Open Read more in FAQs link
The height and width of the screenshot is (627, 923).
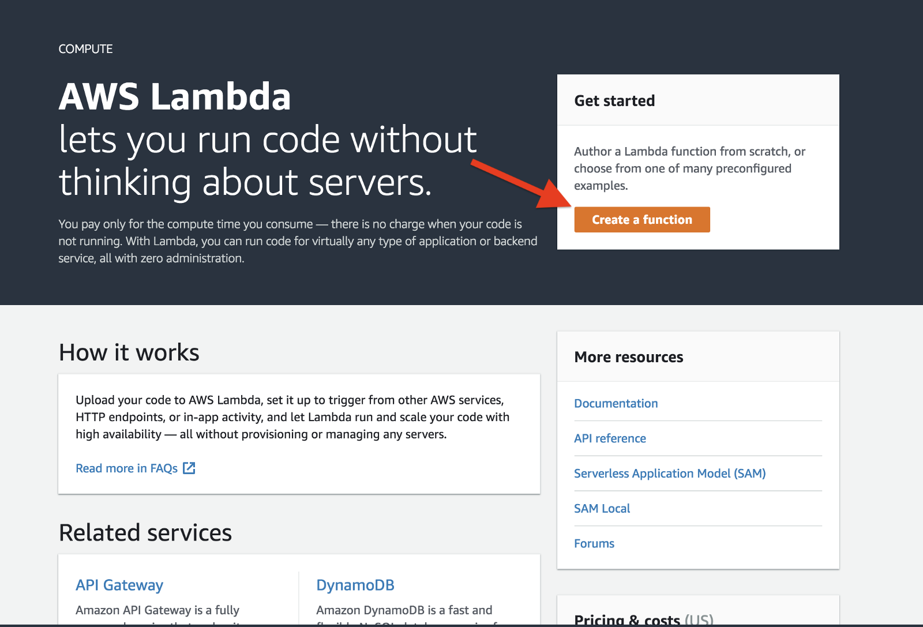tap(126, 468)
